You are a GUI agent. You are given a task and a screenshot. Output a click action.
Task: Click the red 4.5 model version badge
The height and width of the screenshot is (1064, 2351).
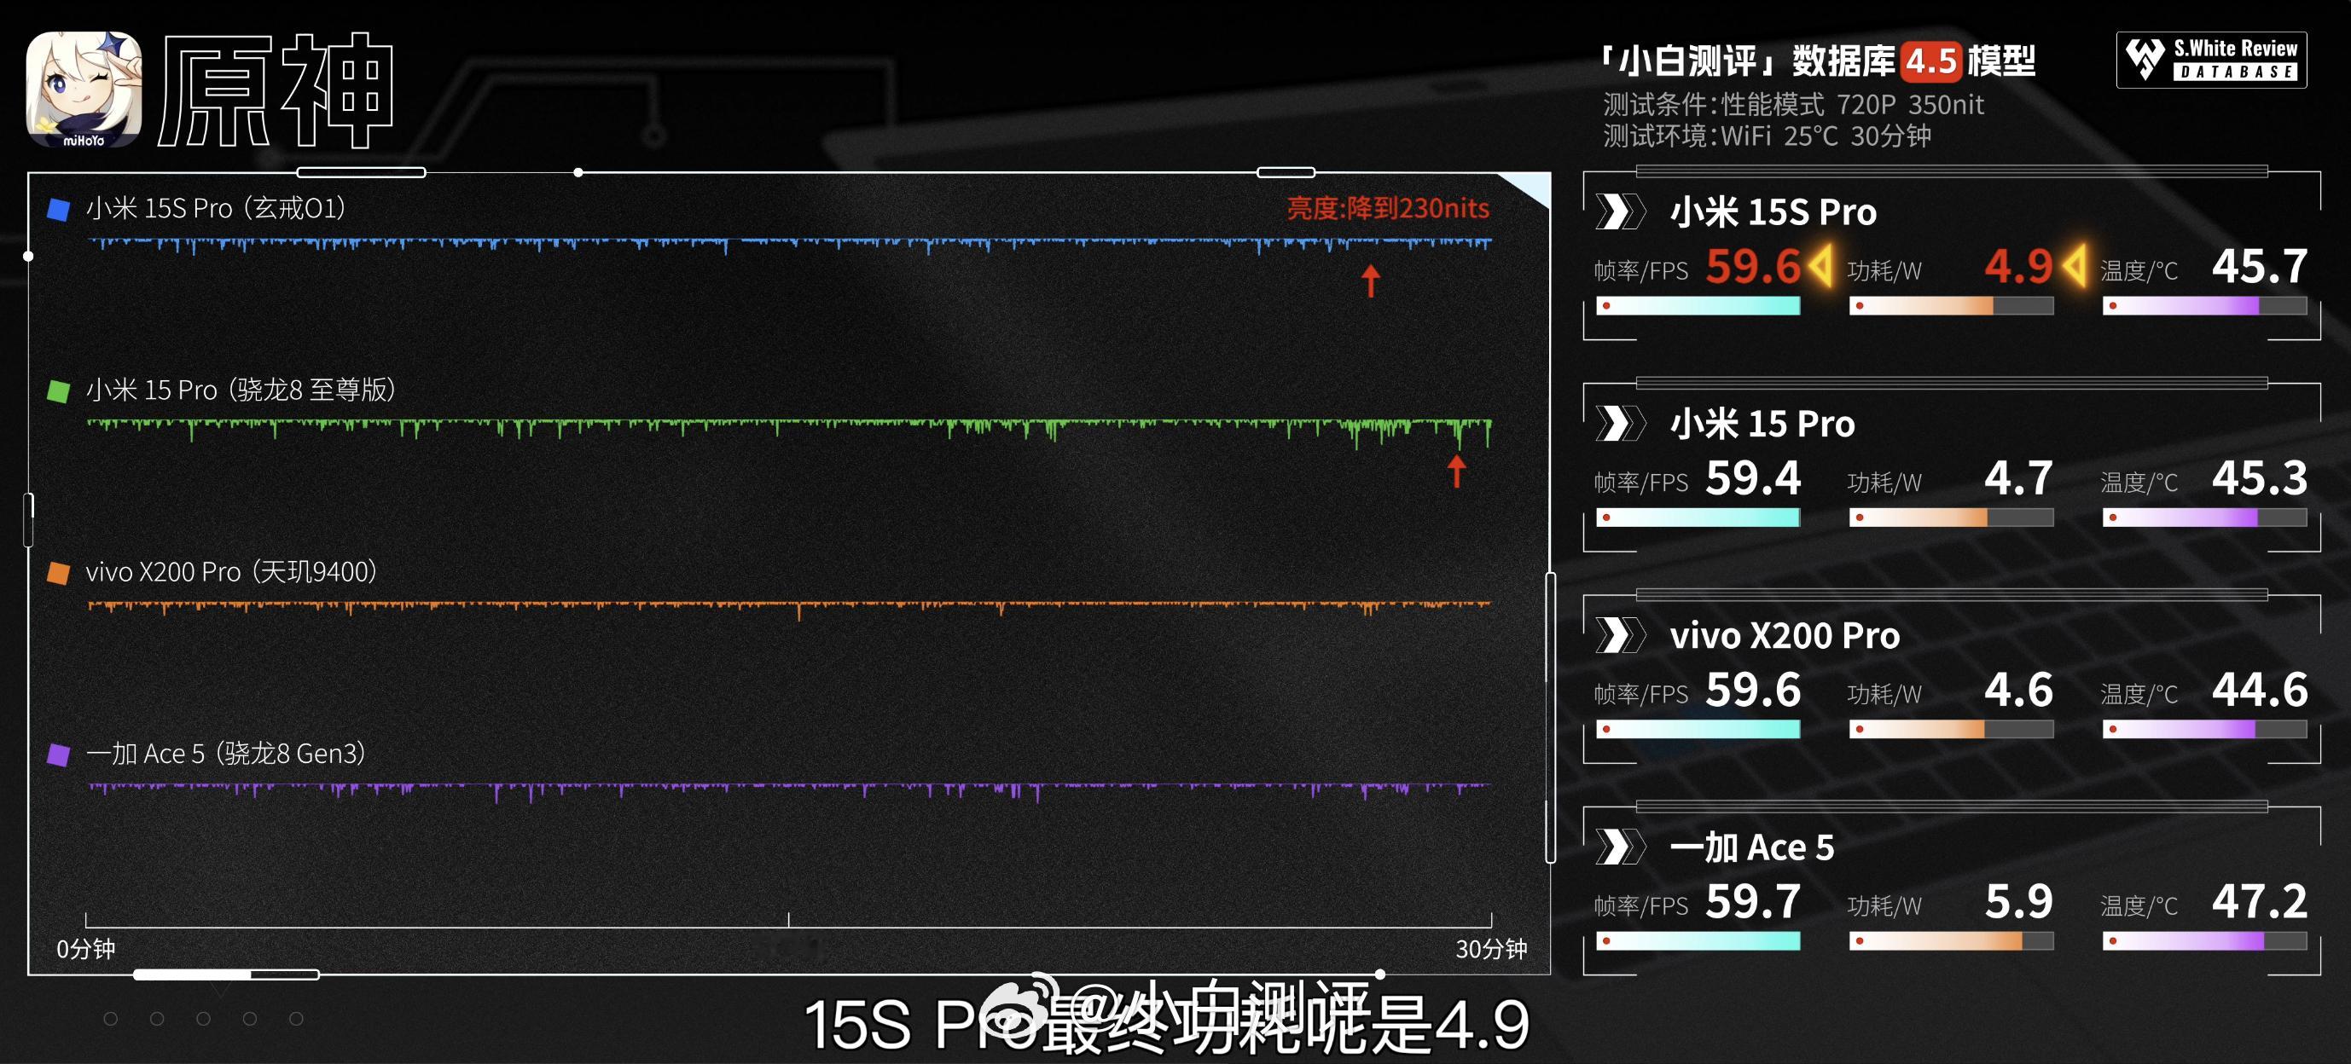pos(1931,61)
